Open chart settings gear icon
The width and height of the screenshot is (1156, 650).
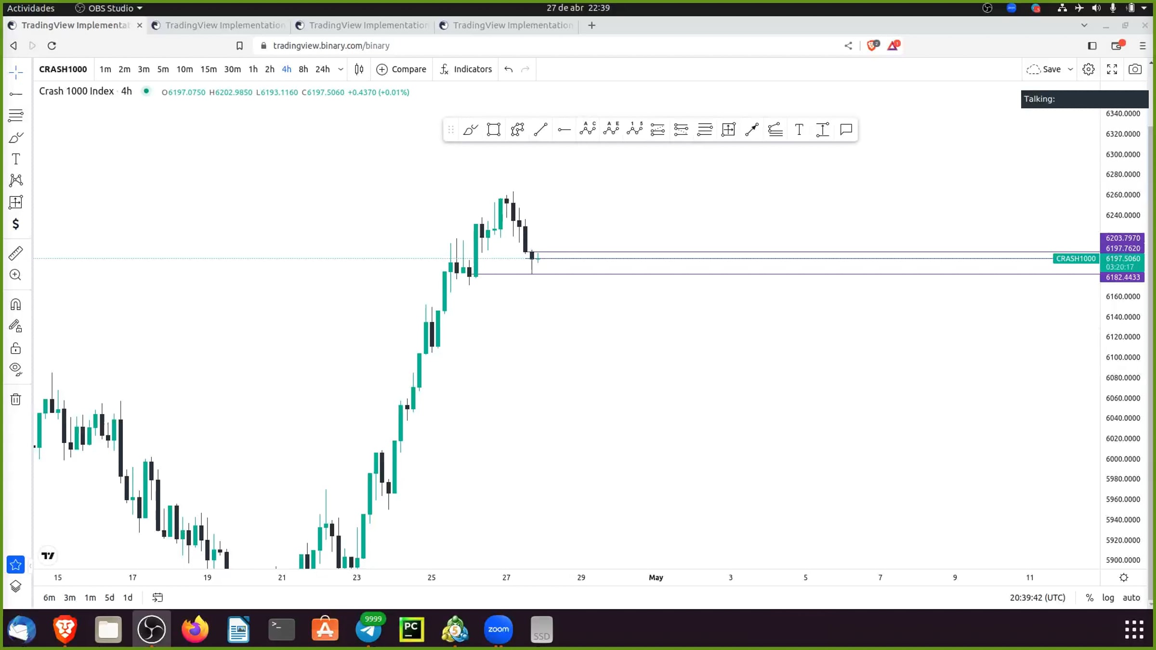tap(1089, 69)
